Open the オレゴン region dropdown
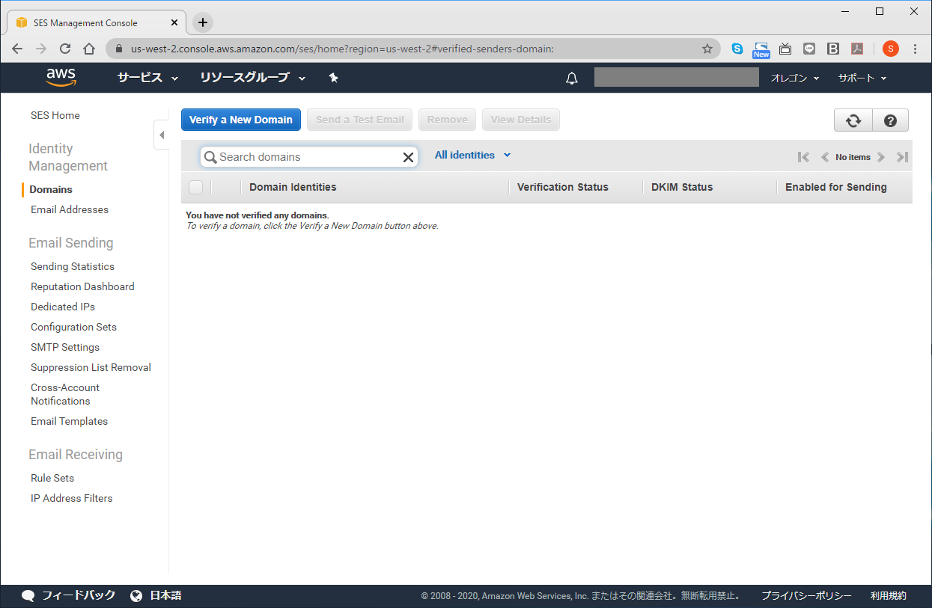Screen dimensions: 932x608 795,78
